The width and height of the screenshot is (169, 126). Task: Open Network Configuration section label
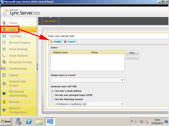[18, 110]
